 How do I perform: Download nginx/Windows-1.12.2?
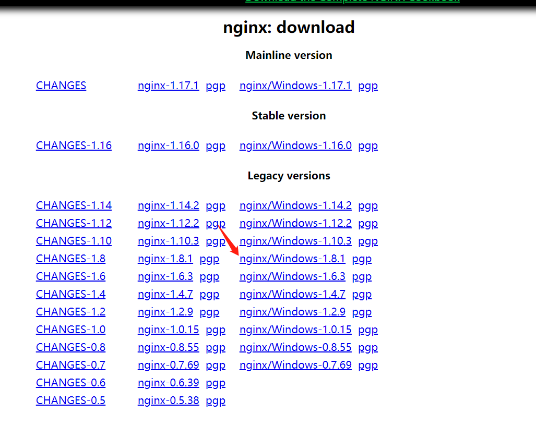tap(295, 223)
